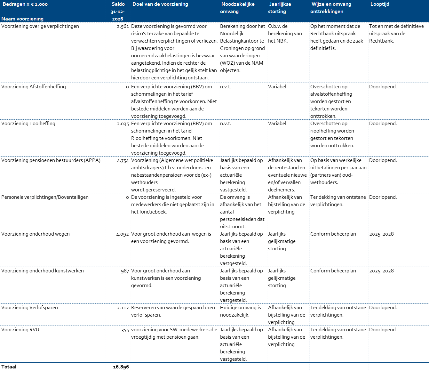Select the 'Noodzakelijke omvang' column header
429x371 pixels.
pyautogui.click(x=238, y=8)
